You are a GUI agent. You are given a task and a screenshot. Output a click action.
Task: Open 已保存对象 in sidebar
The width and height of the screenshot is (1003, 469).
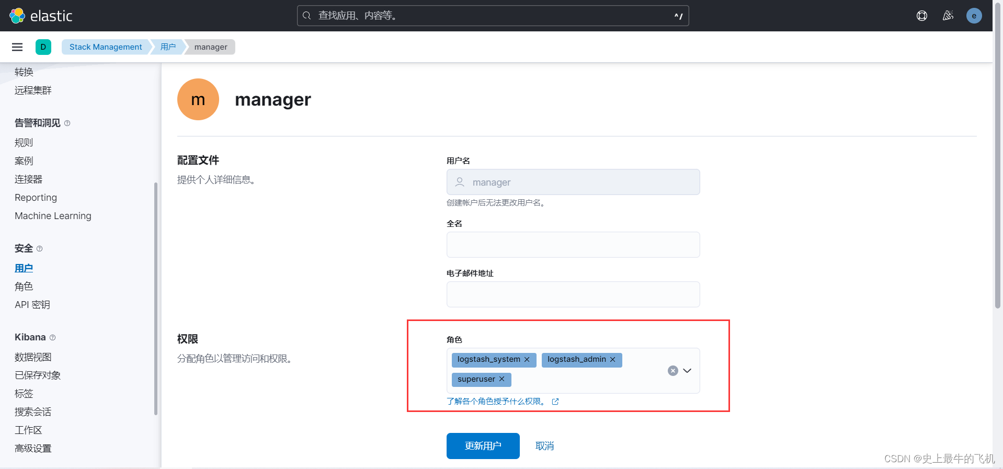tap(38, 375)
